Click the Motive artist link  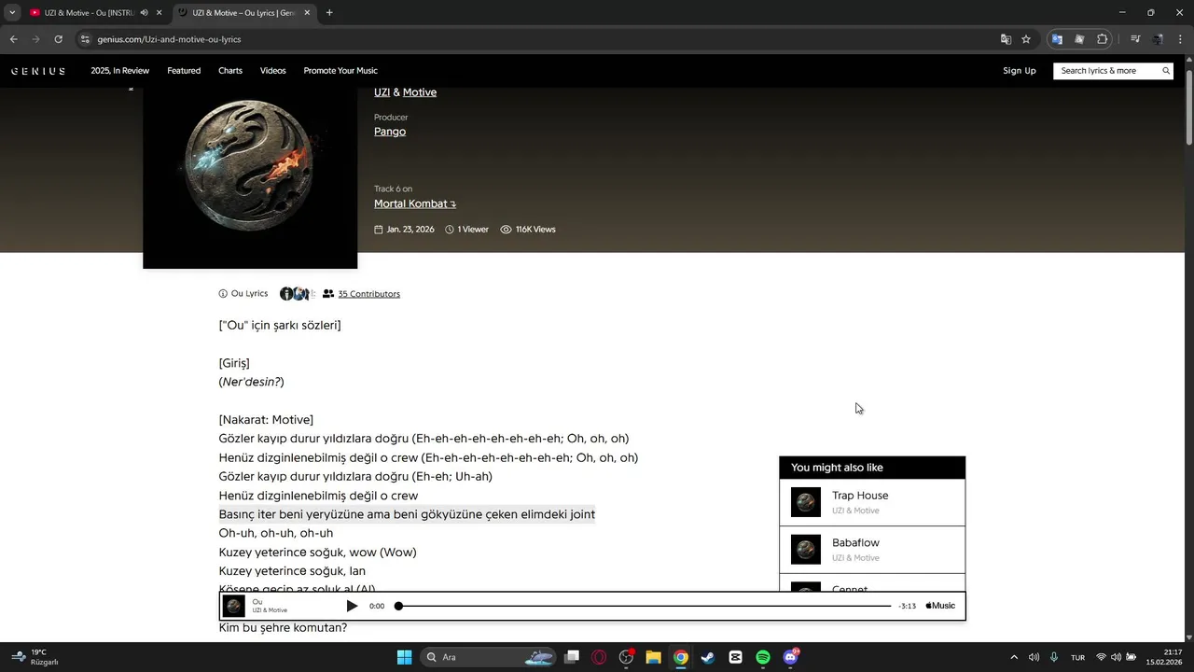click(x=420, y=92)
